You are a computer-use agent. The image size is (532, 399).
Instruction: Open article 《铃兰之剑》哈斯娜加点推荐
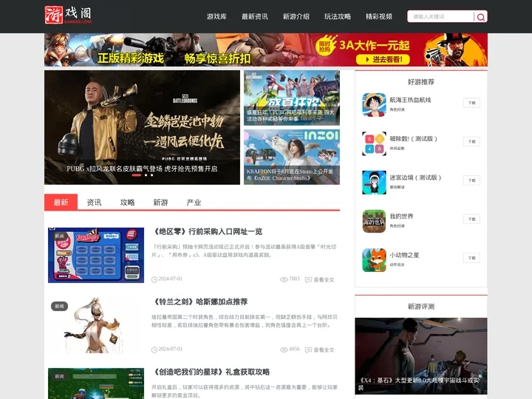pyautogui.click(x=201, y=301)
